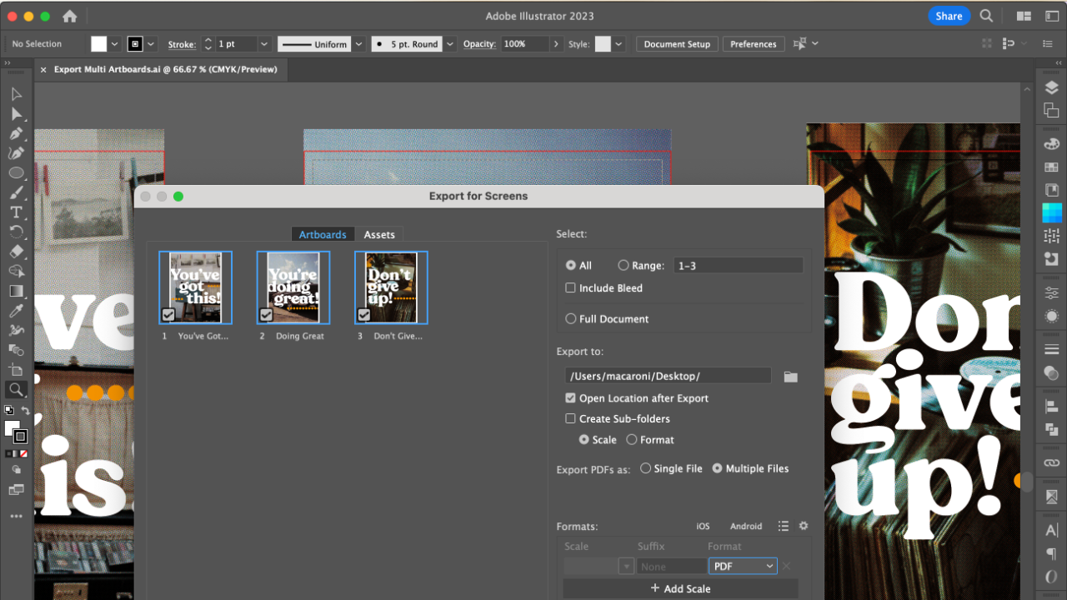This screenshot has height=600, width=1067.
Task: Switch to the Assets tab
Action: 379,235
